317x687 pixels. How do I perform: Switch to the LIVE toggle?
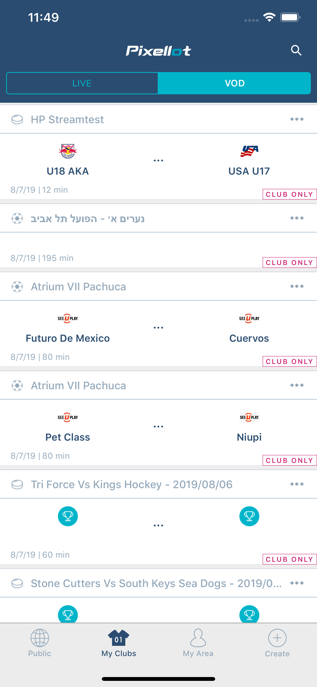(x=82, y=83)
